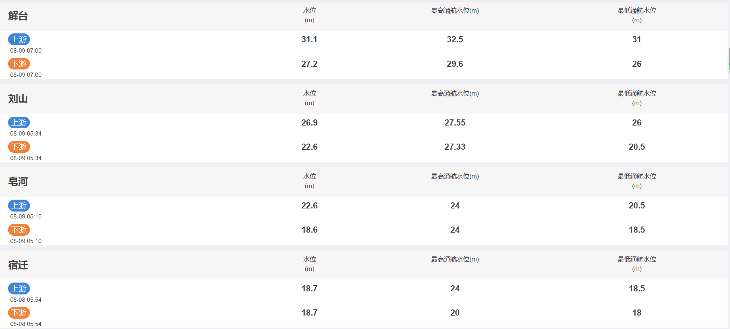Click the 上游 badge under 刘山
Image resolution: width=730 pixels, height=329 pixels.
[19, 122]
